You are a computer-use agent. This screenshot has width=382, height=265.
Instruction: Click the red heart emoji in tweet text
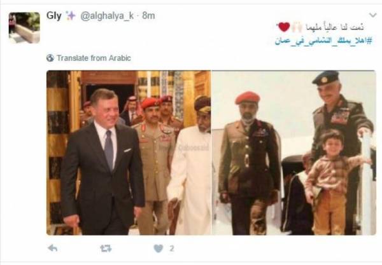(x=284, y=27)
